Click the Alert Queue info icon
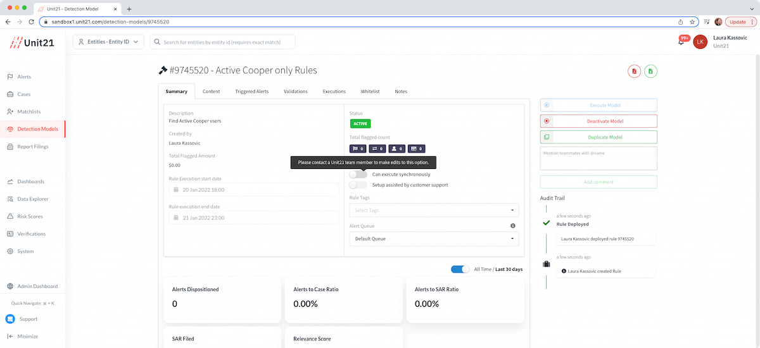Screen dimensions: 760x348 pyautogui.click(x=513, y=226)
